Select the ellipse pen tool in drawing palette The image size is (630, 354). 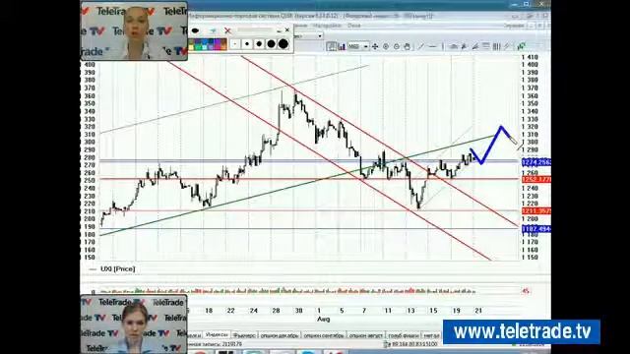coord(195,30)
